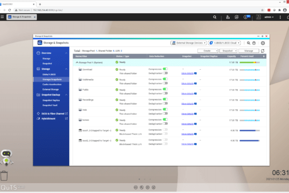This screenshot has width=289, height=193.
Task: Toggle Deduplication for the Recordings folder
Action: pyautogui.click(x=165, y=103)
